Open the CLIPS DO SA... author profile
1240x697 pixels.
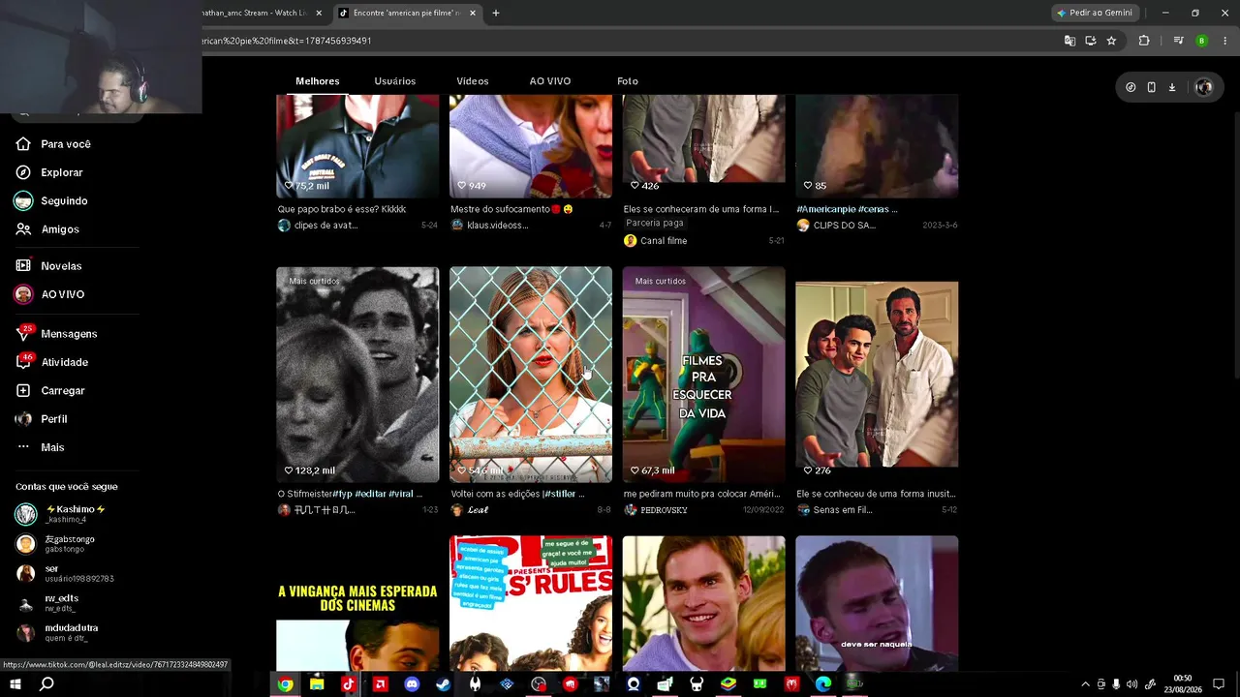836,226
